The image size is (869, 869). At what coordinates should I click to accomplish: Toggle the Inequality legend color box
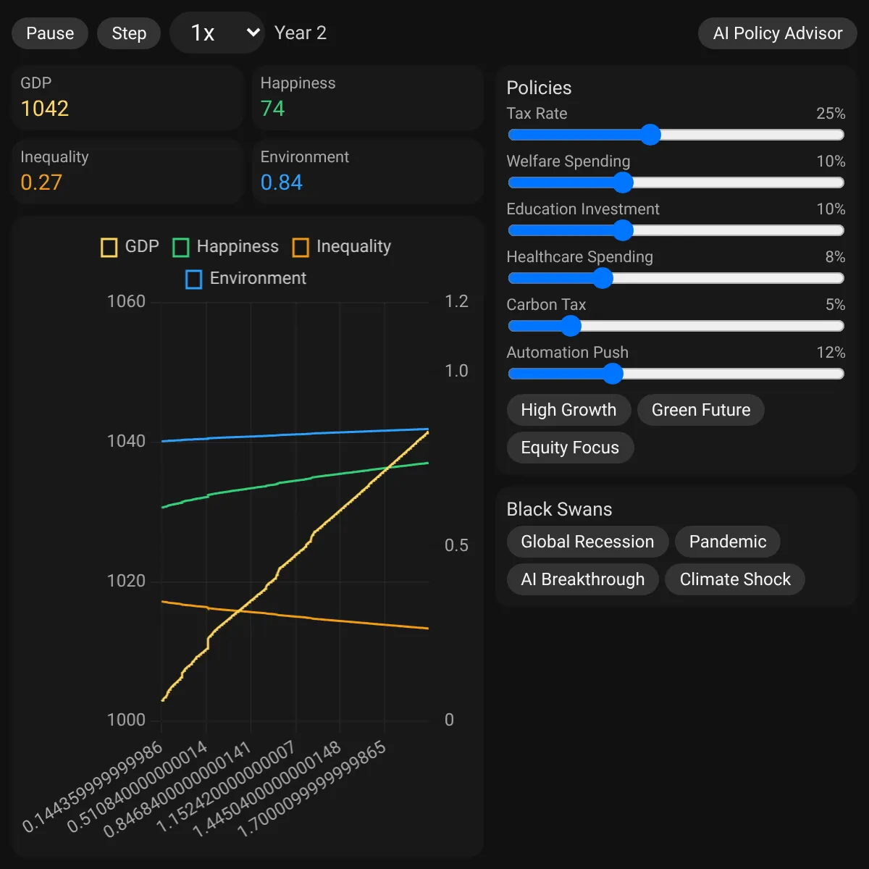[x=301, y=248]
